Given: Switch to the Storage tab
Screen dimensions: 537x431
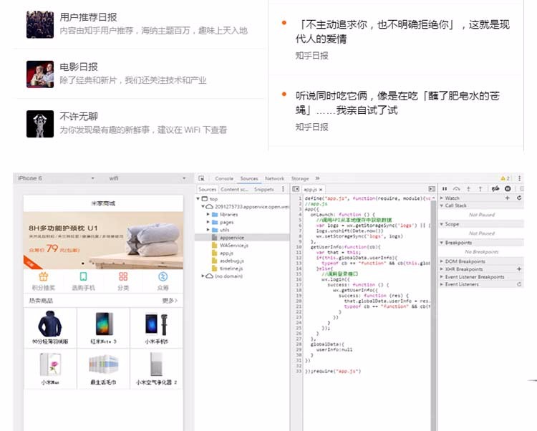Looking at the screenshot, I should (300, 178).
